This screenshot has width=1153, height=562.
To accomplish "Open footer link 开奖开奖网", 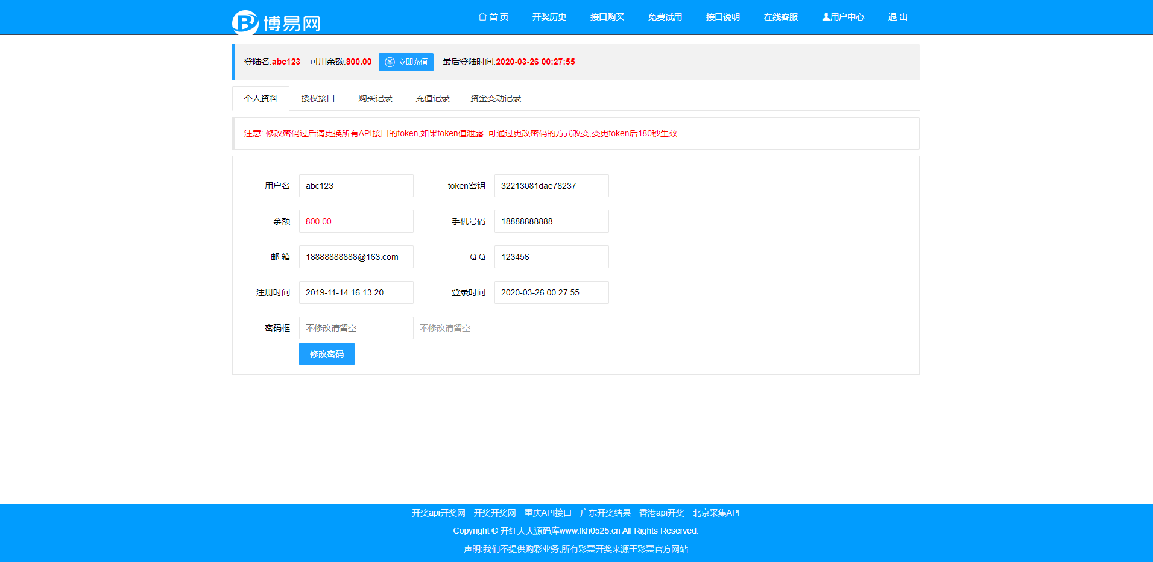I will pos(495,513).
